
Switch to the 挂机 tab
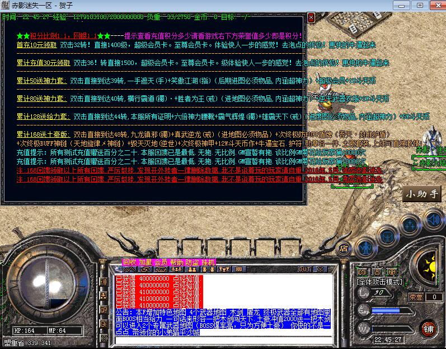coord(208,262)
